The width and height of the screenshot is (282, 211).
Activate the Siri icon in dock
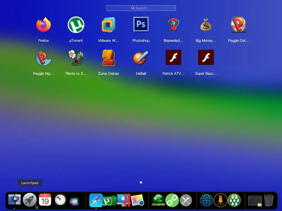(74, 201)
